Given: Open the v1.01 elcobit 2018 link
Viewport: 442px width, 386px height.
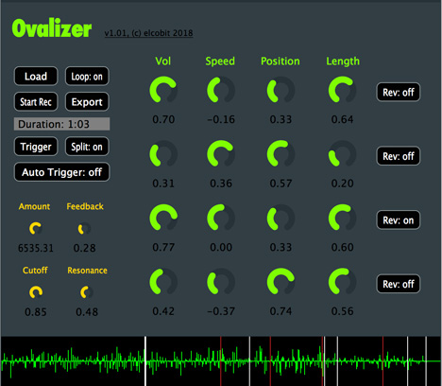Looking at the screenshot, I should click(148, 33).
